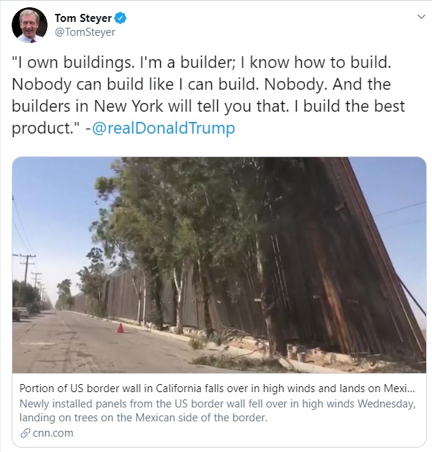Click the blue verified badge checkmark
The height and width of the screenshot is (452, 432).
121,18
